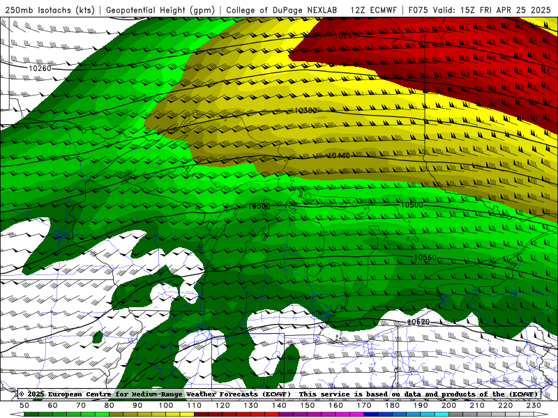Click 'College of DuPage NEXLAB' in the header
The height and width of the screenshot is (418, 558).
click(x=282, y=10)
